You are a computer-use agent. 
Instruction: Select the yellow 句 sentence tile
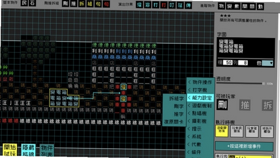[x=98, y=4]
